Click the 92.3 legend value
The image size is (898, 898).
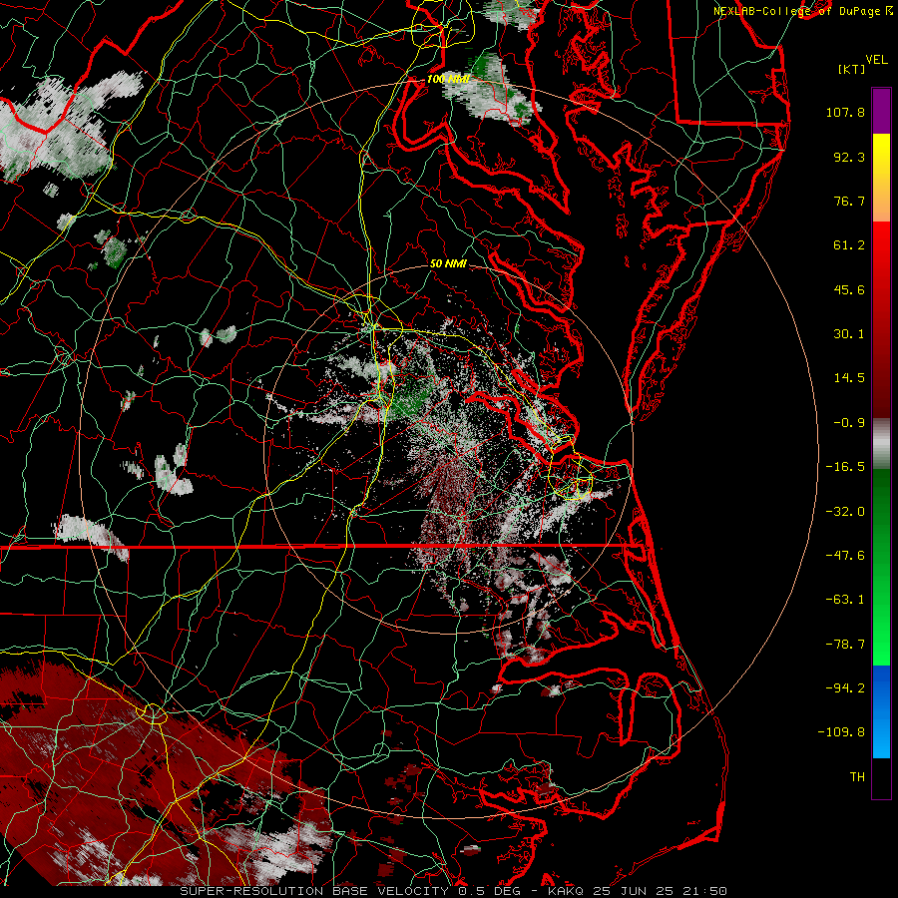coord(849,157)
